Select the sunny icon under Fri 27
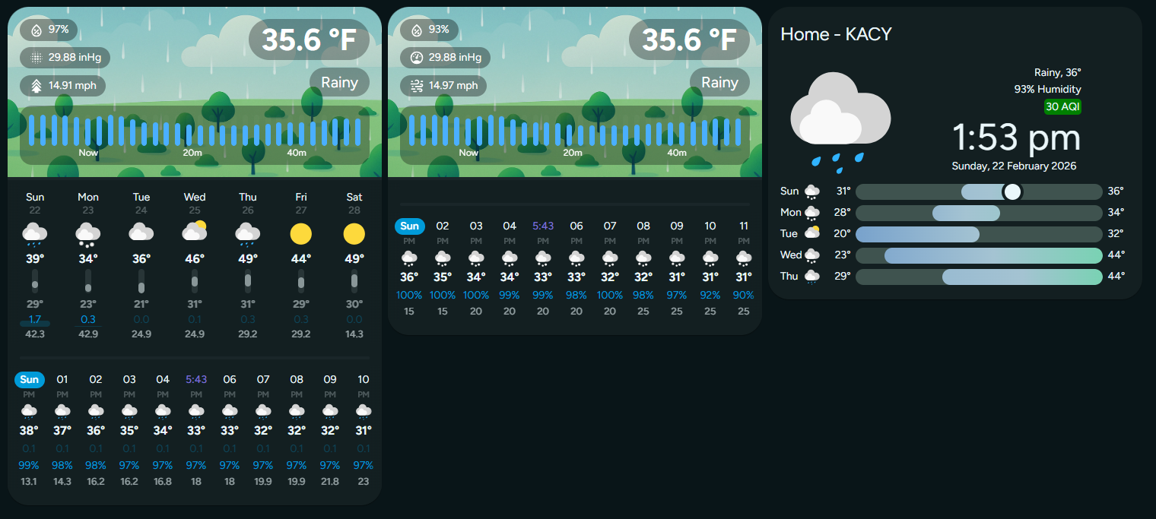Screen dimensions: 1156x519 pyautogui.click(x=301, y=234)
